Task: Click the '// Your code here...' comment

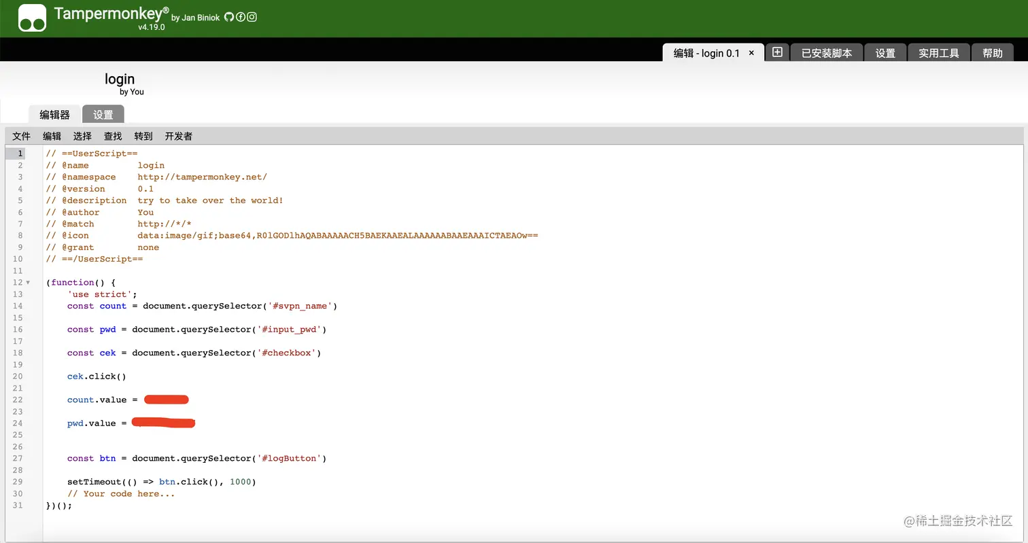Action: coord(121,494)
